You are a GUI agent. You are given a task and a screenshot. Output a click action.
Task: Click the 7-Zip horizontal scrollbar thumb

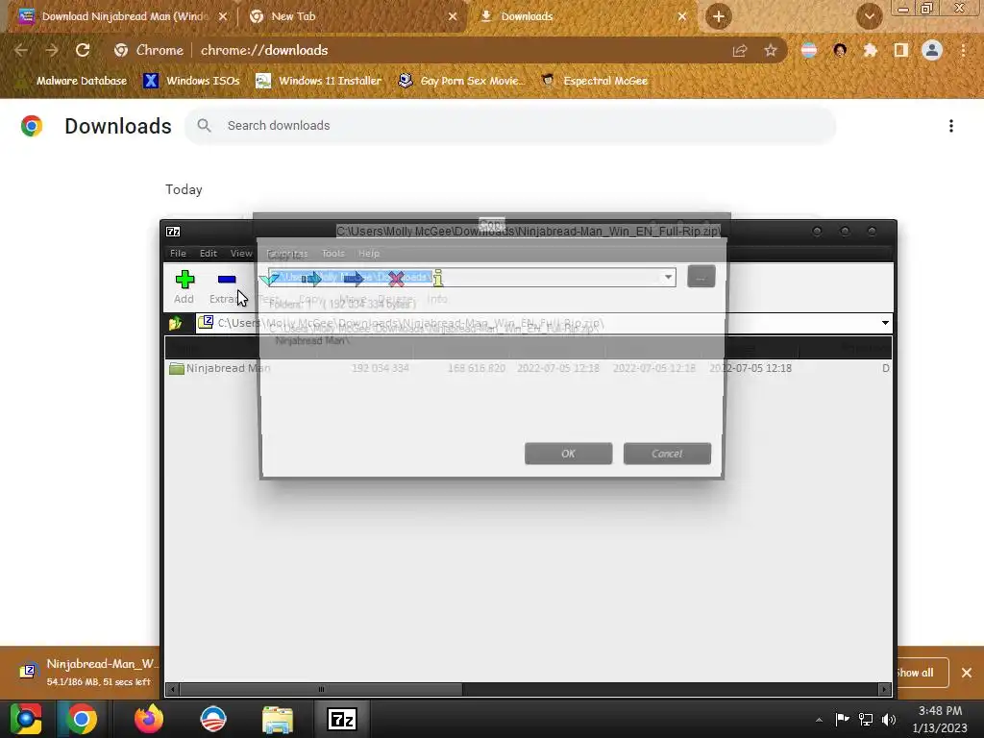pyautogui.click(x=321, y=689)
